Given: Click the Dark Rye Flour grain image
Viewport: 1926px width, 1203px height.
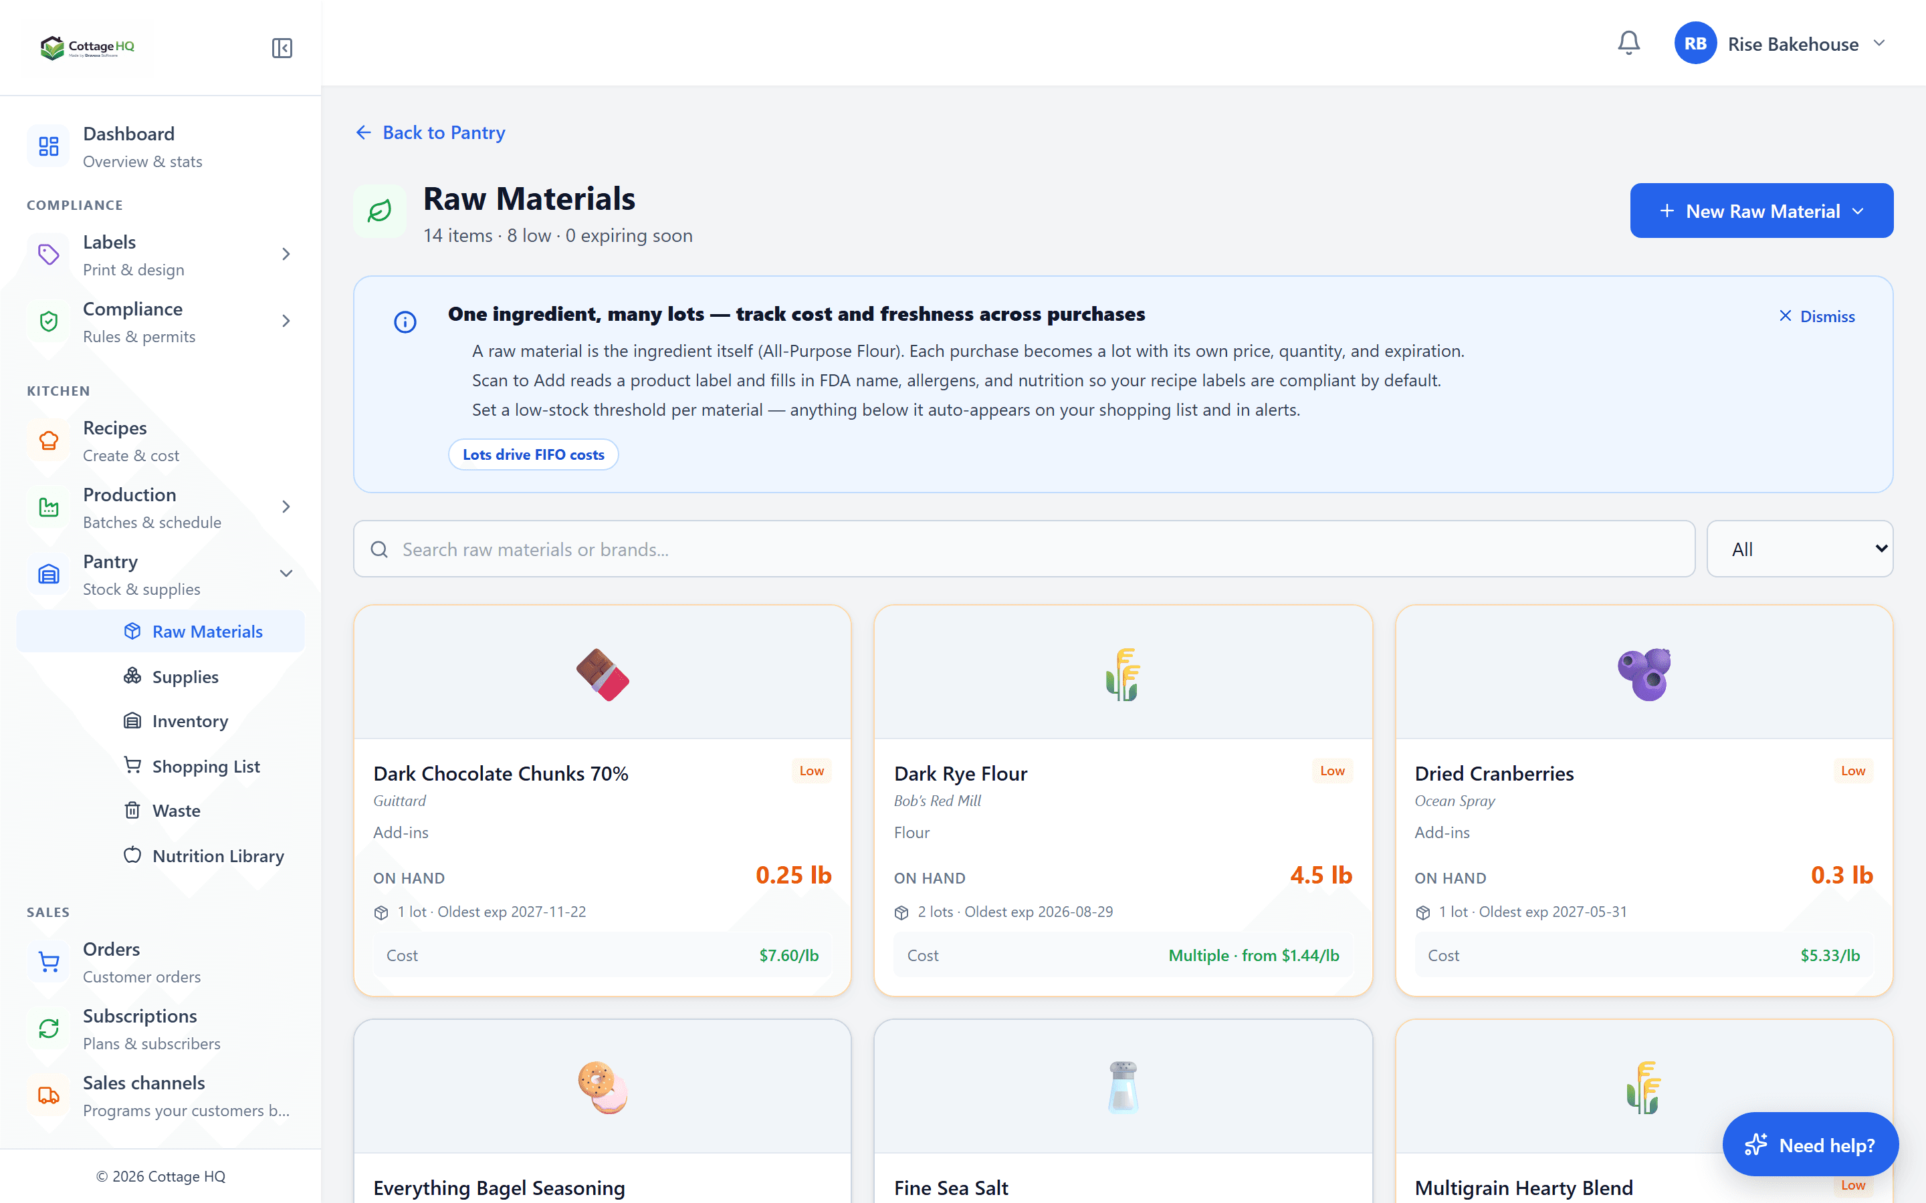Looking at the screenshot, I should 1123,675.
